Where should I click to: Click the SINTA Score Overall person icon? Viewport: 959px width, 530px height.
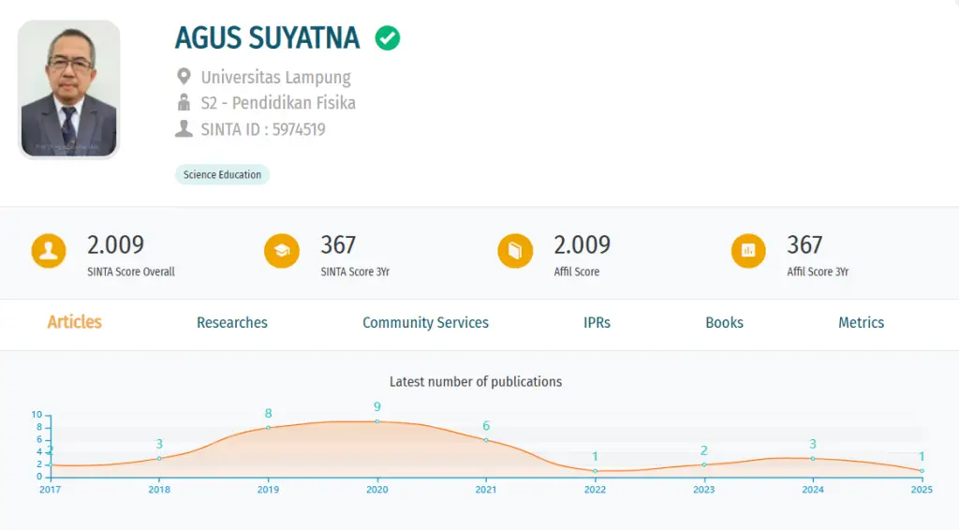click(x=49, y=251)
